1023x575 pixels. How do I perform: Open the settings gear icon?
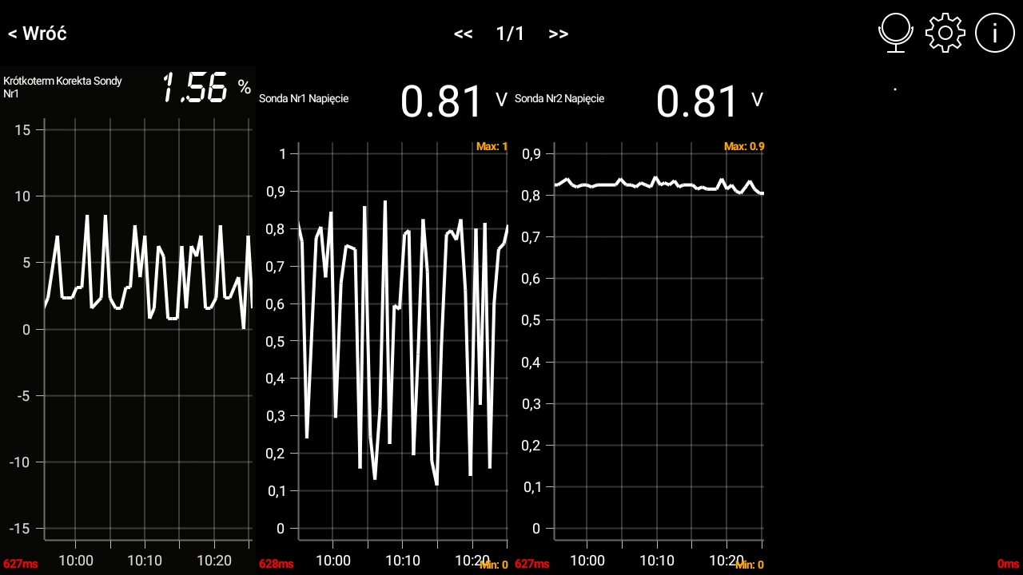(945, 34)
